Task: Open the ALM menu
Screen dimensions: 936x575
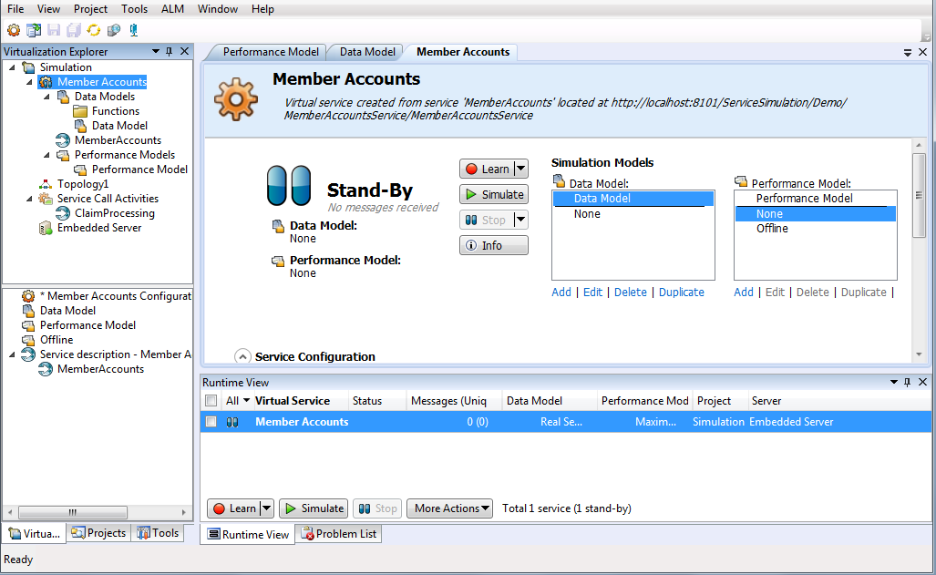Action: click(172, 9)
